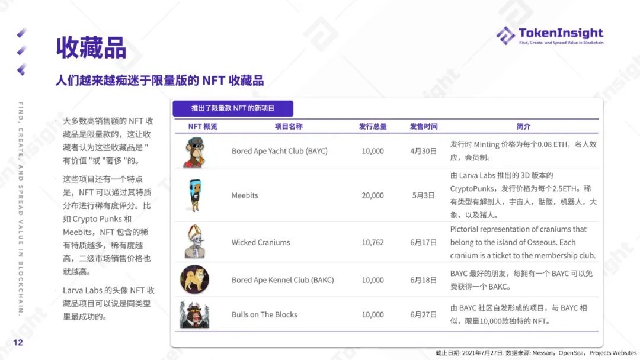Click the TokenInsight logo

tap(550, 36)
